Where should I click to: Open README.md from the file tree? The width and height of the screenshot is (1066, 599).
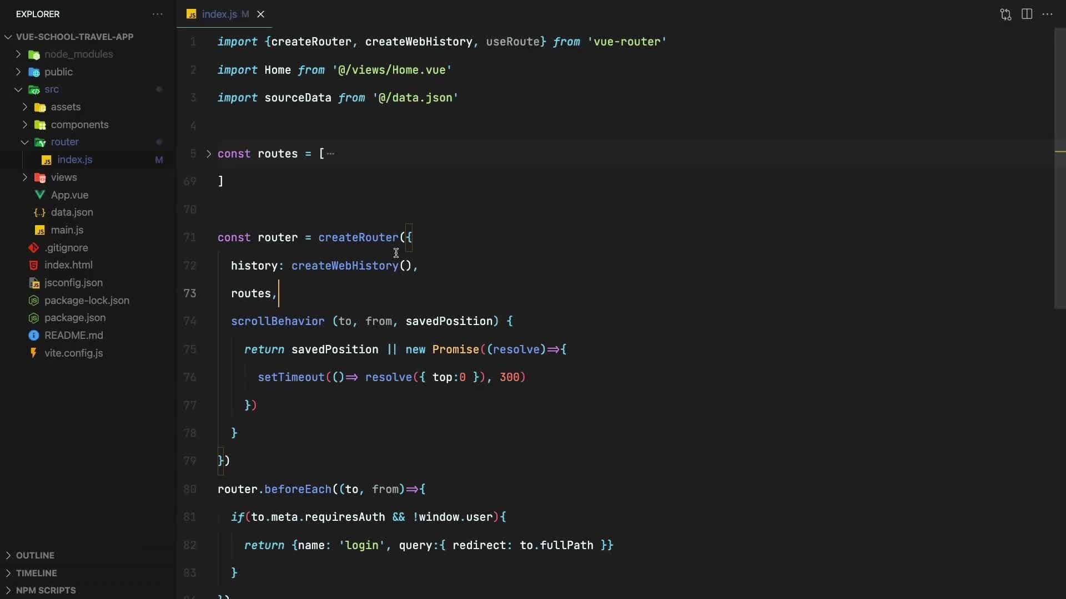(x=73, y=336)
